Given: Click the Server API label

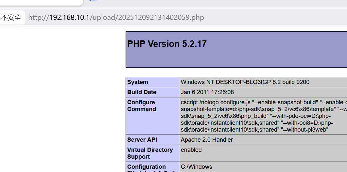Looking at the screenshot, I should pyautogui.click(x=142, y=140).
